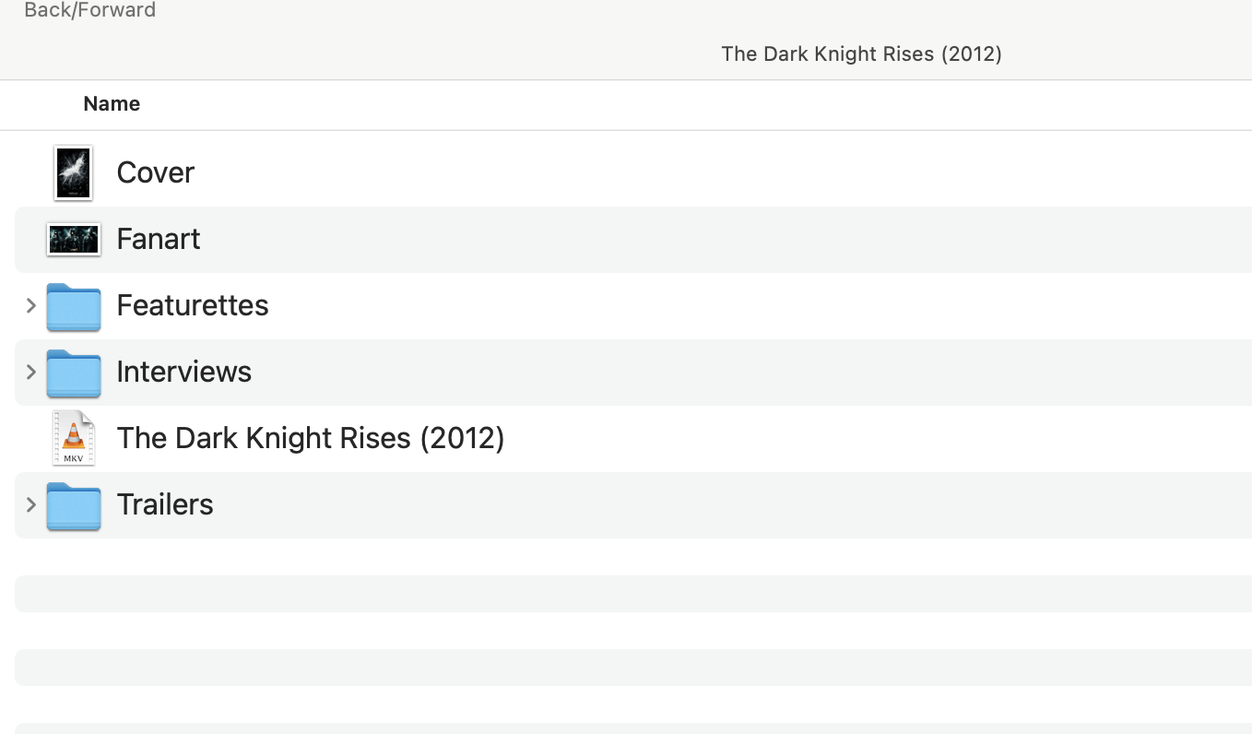Click the Fanart image thumbnail icon
The width and height of the screenshot is (1252, 734).
click(x=74, y=240)
